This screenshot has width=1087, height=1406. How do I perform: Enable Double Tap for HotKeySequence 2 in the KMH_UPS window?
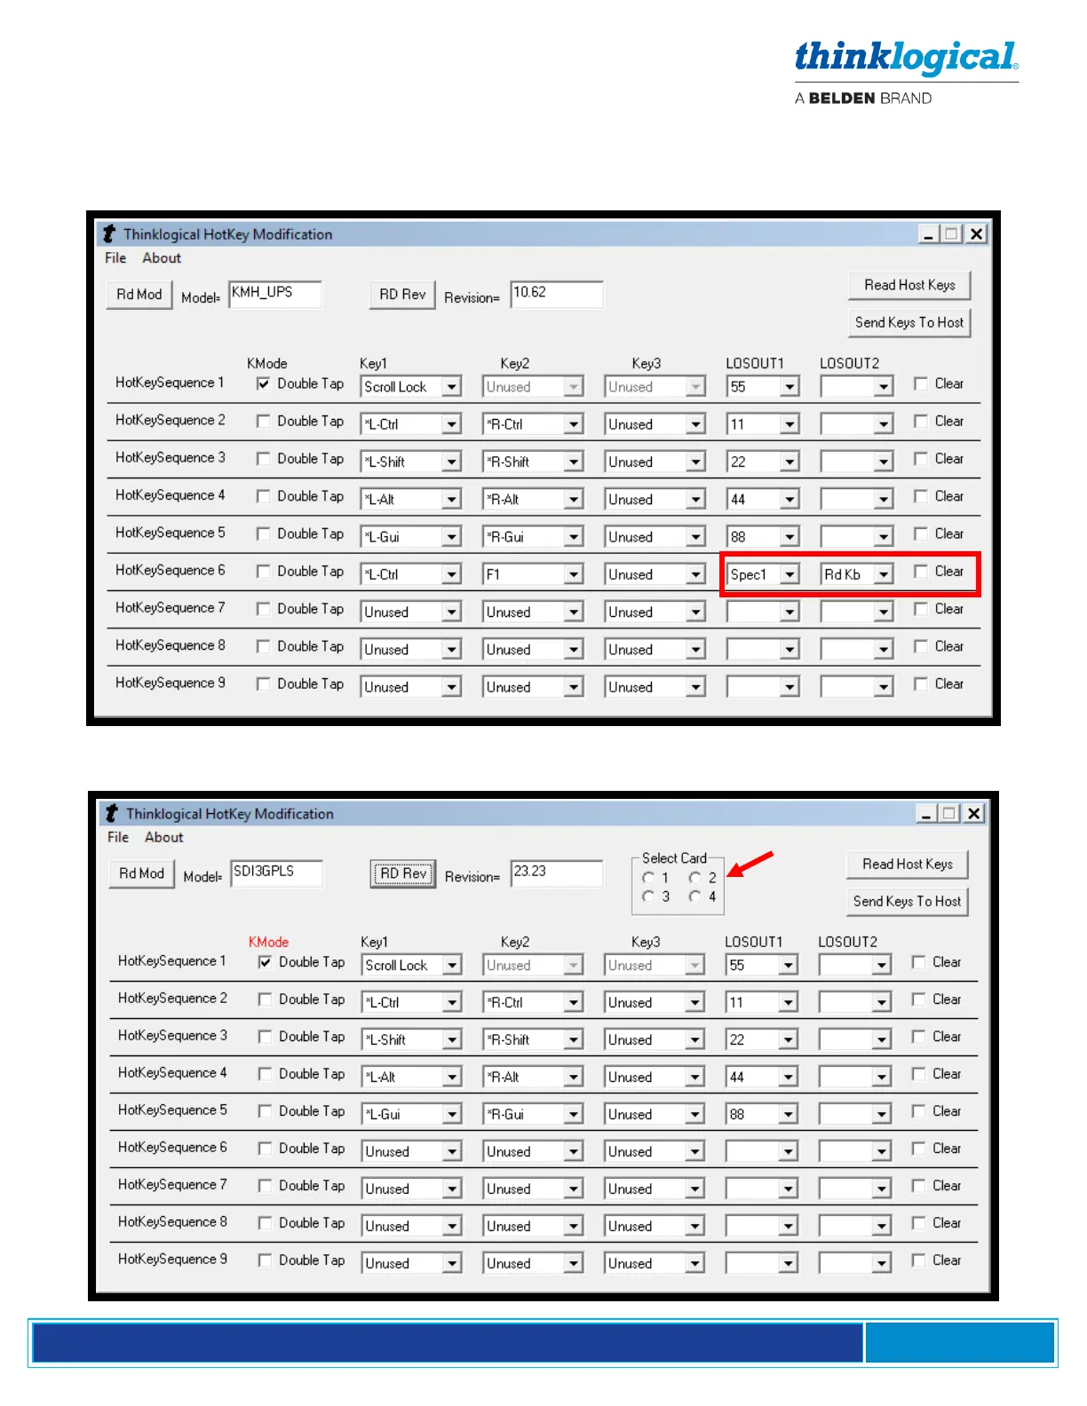[263, 421]
